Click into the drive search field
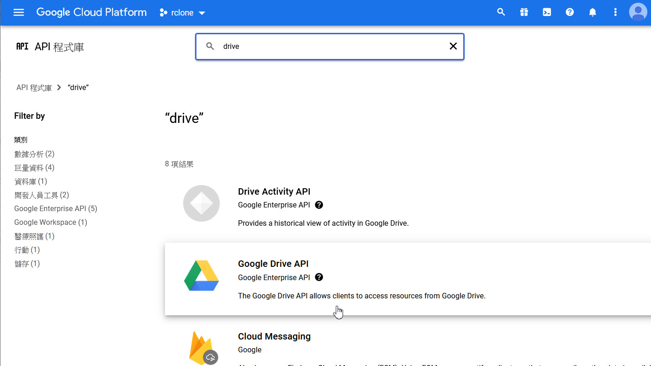 329,46
